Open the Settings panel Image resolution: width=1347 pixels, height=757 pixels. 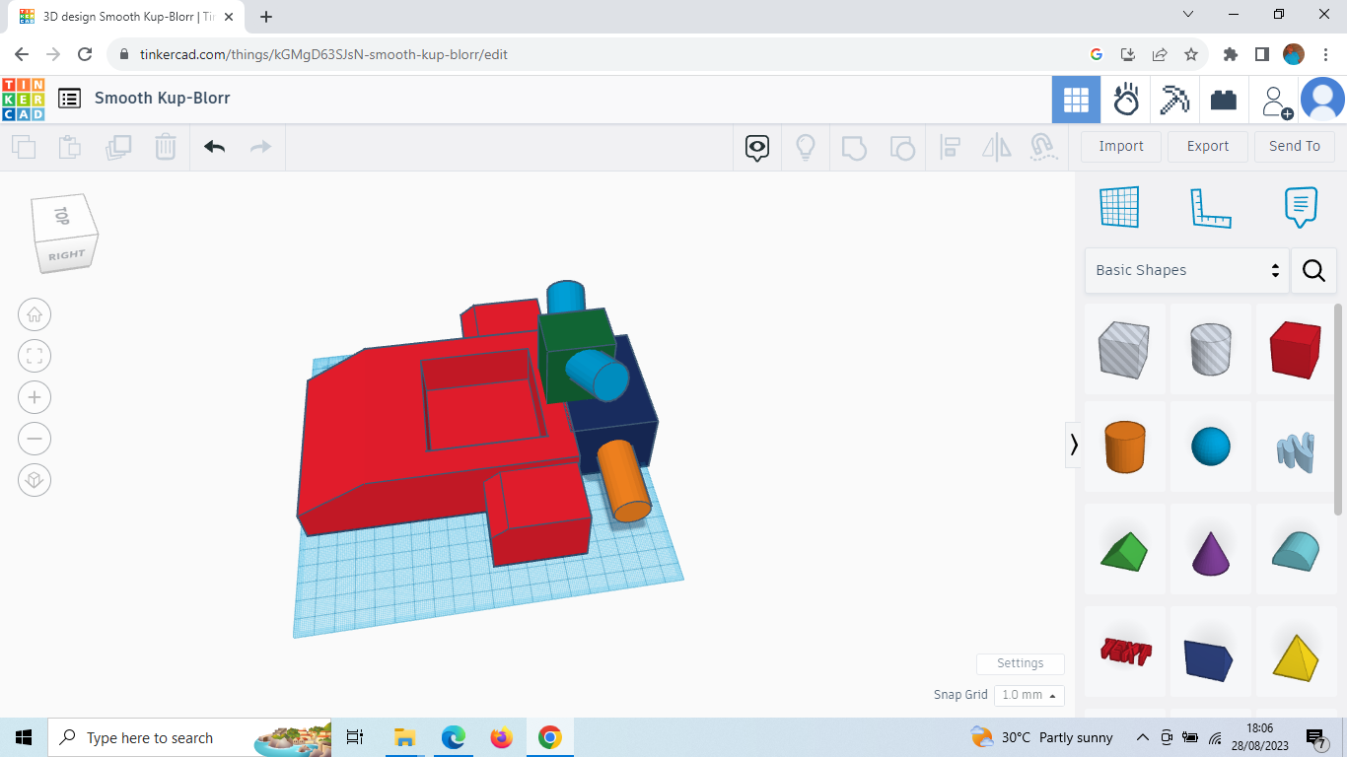point(1020,663)
